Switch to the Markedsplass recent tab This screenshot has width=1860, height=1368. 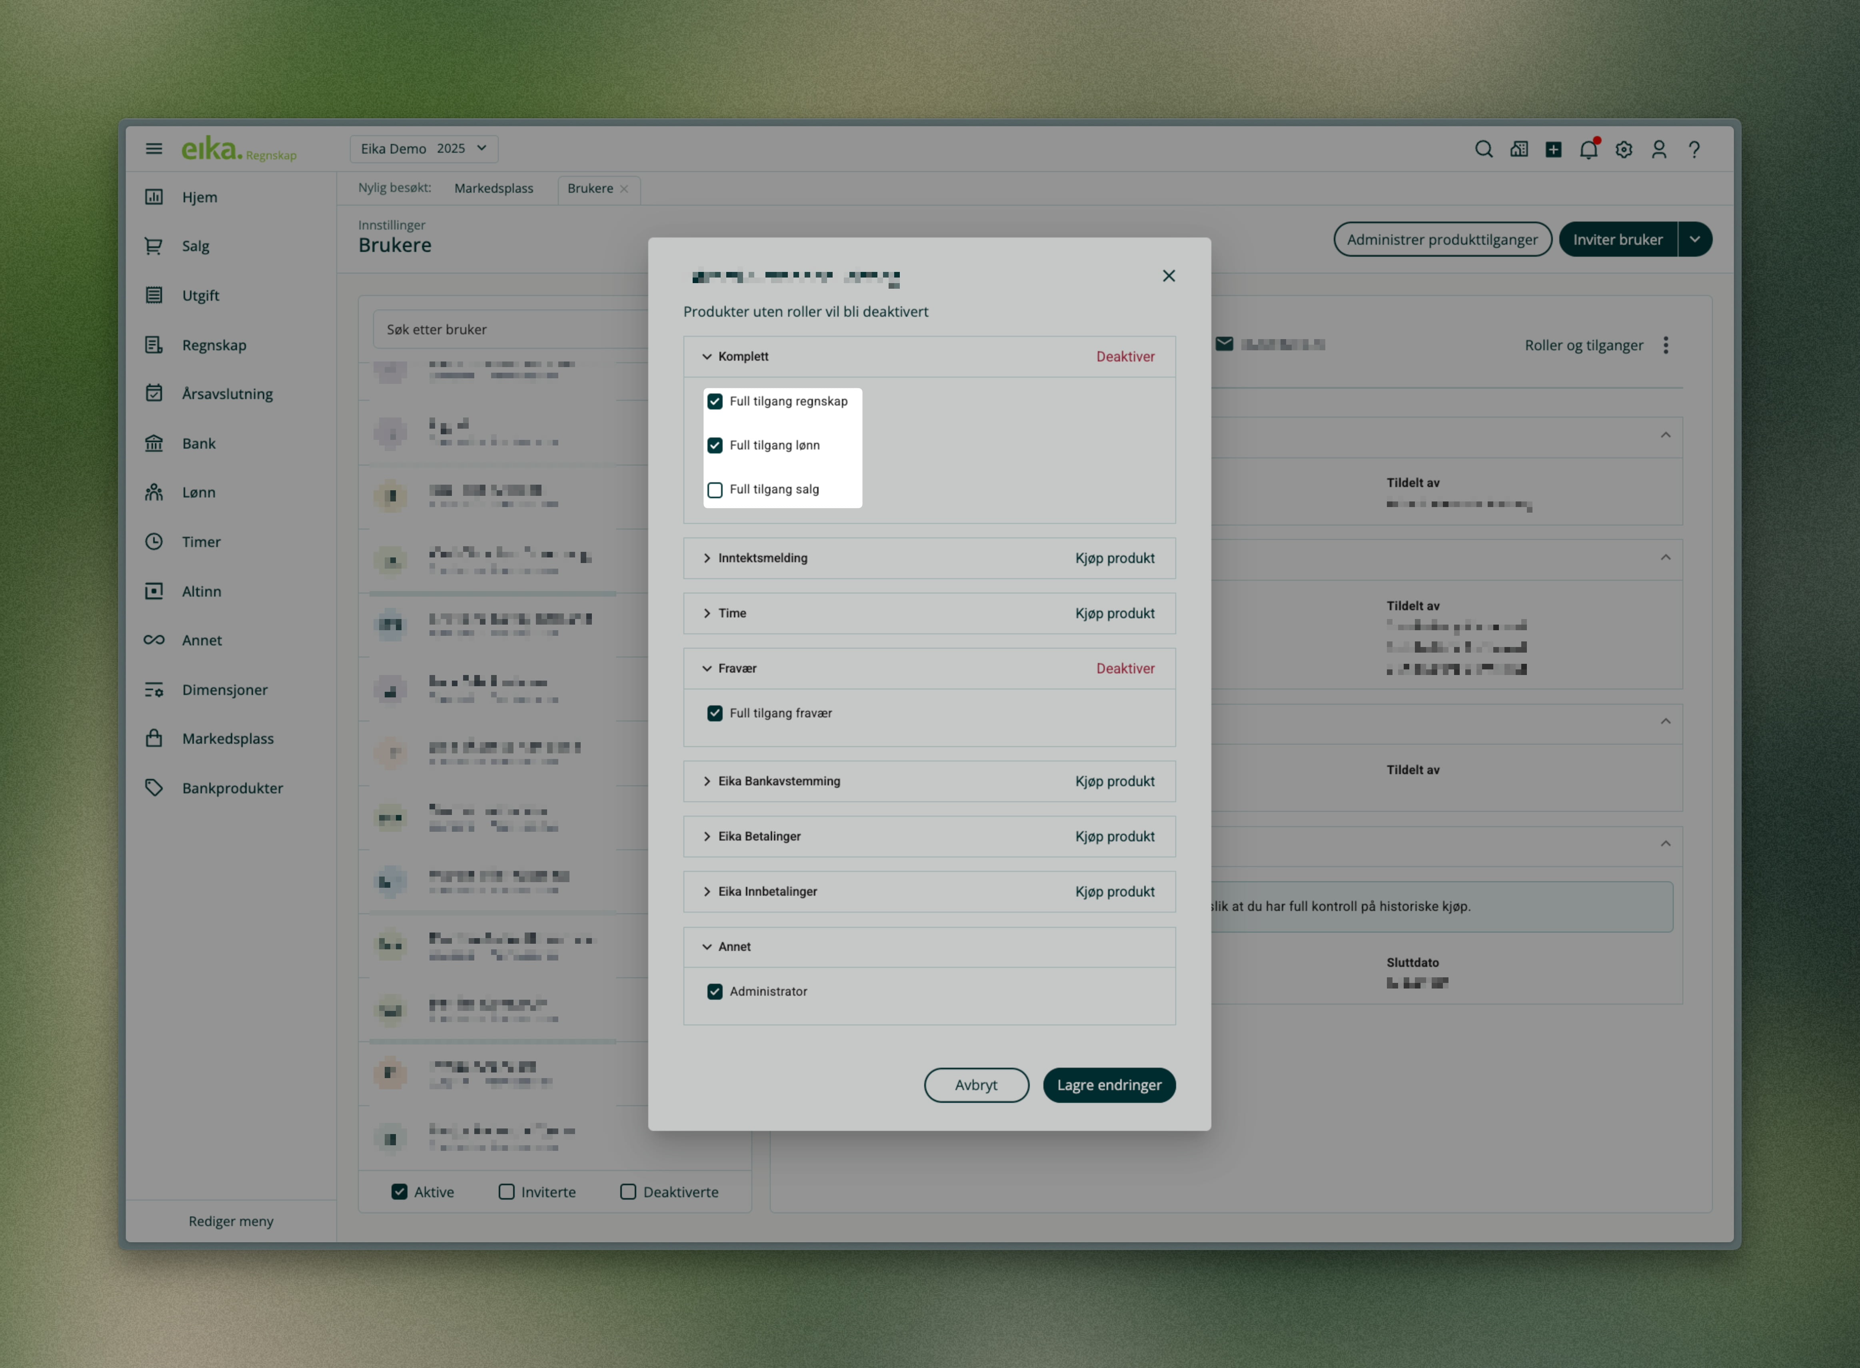click(x=493, y=189)
